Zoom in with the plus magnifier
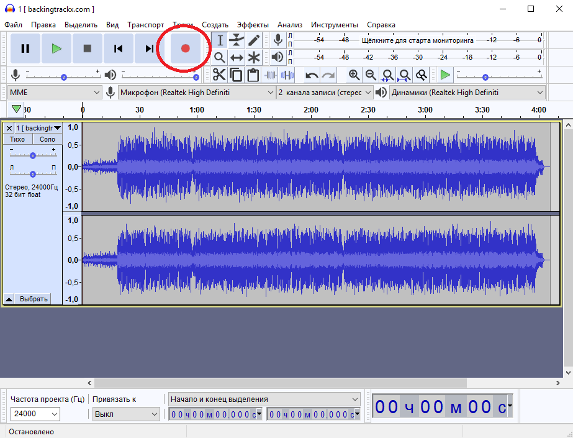This screenshot has width=573, height=438. (353, 75)
